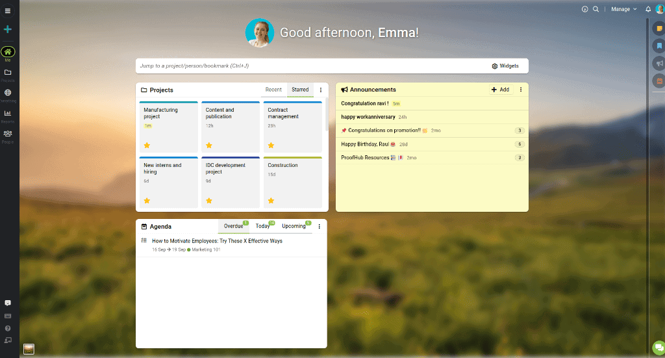Screen dimensions: 665x358
Task: Expand the Manage dropdown
Action: 624,9
